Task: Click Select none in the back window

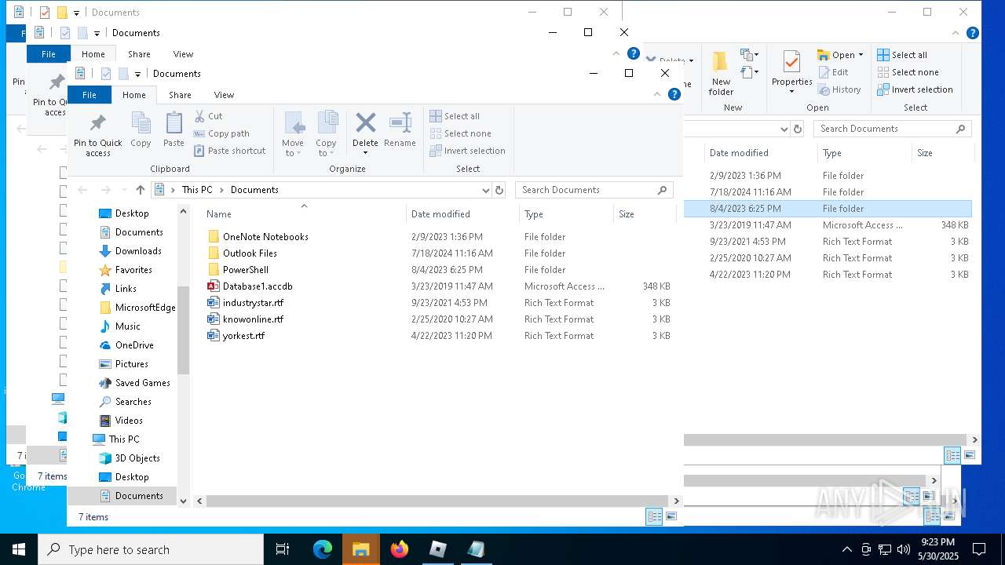Action: pos(908,72)
